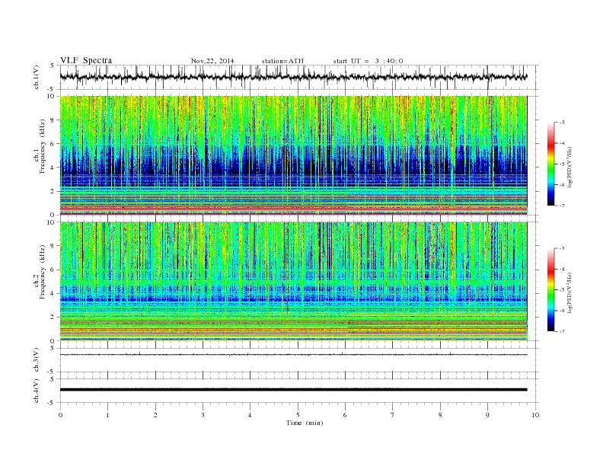Click the "8" kHz tick on ch.1 axis
The image size is (603, 466).
(53, 120)
